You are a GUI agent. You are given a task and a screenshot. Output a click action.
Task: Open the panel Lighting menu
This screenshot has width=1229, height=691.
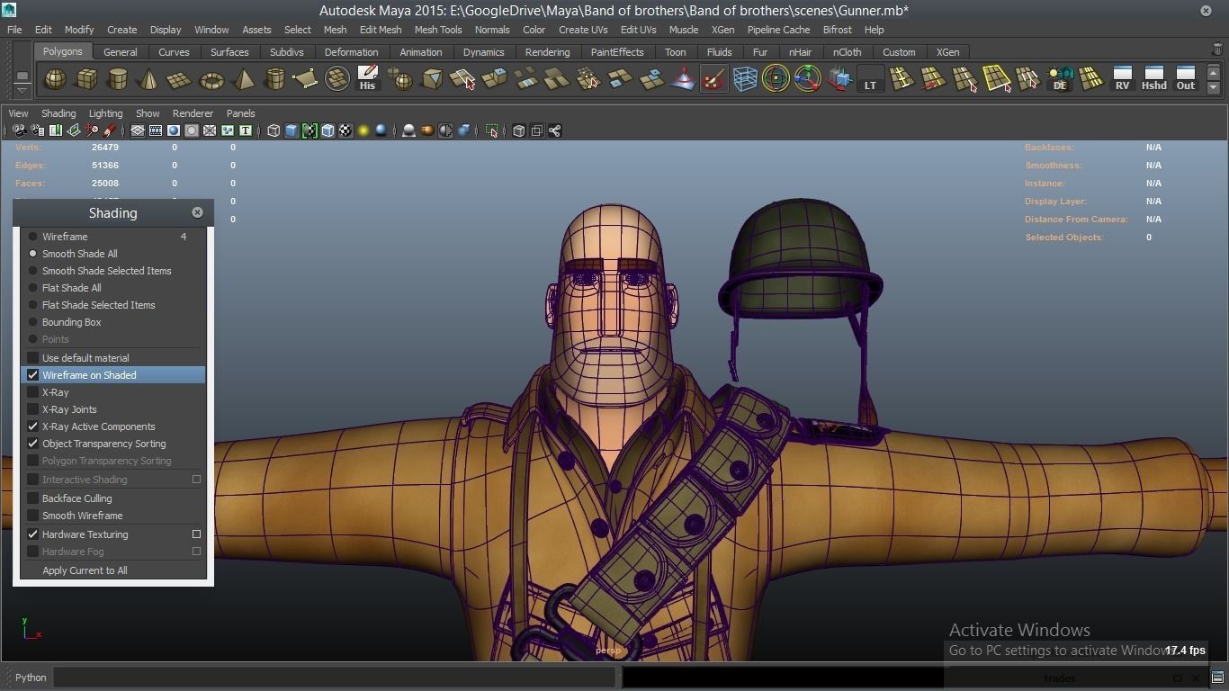[105, 113]
